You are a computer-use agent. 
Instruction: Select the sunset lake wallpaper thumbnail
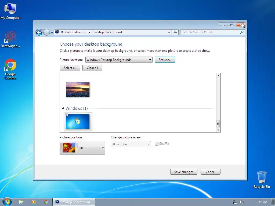[x=78, y=89]
